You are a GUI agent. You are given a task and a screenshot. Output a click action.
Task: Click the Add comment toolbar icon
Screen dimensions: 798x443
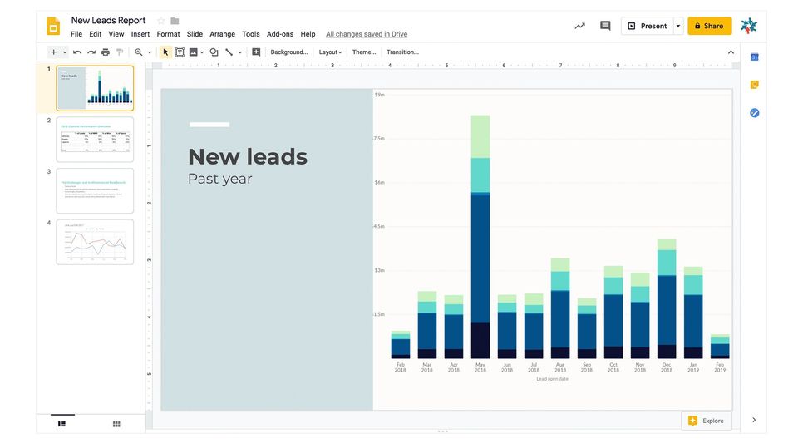click(256, 52)
